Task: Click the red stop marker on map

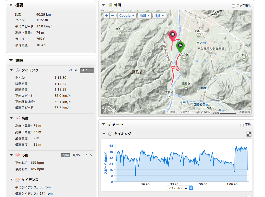Action: (x=172, y=35)
